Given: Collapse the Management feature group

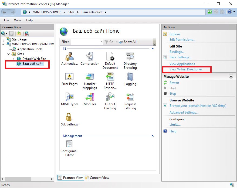Looking at the screenshot, I should (x=153, y=136).
